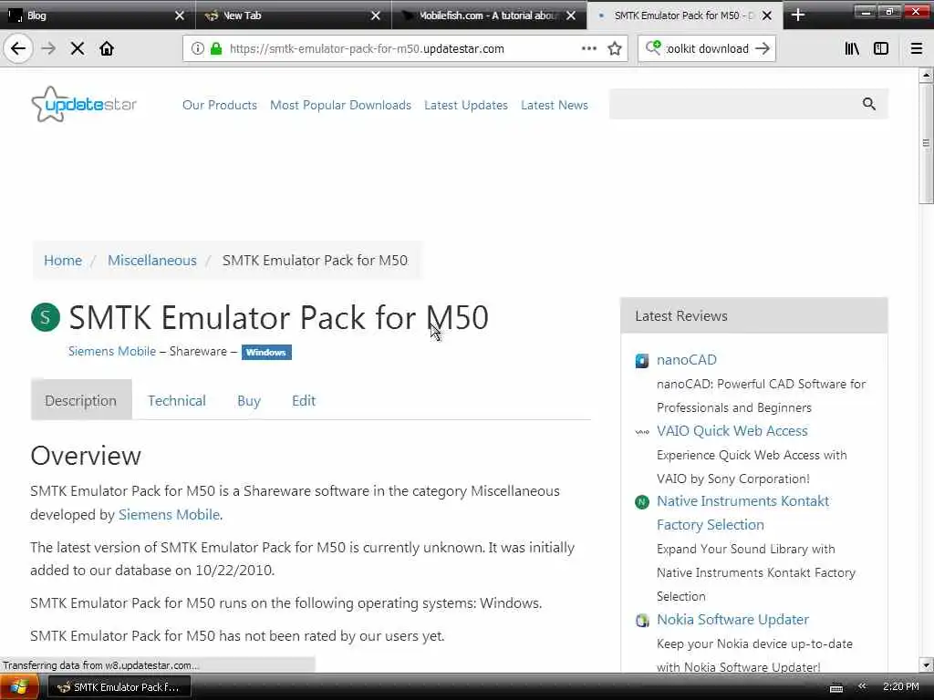Click the nanoCAD review icon

tap(641, 361)
